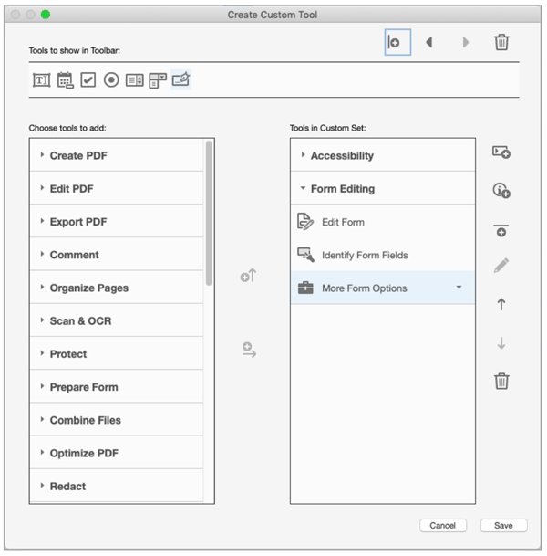Select the List Box tool icon in toolbar
The image size is (547, 556).
coord(135,80)
